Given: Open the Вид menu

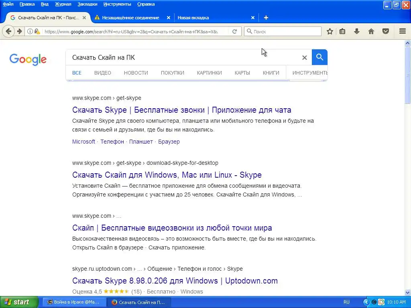Looking at the screenshot, I should [45, 4].
